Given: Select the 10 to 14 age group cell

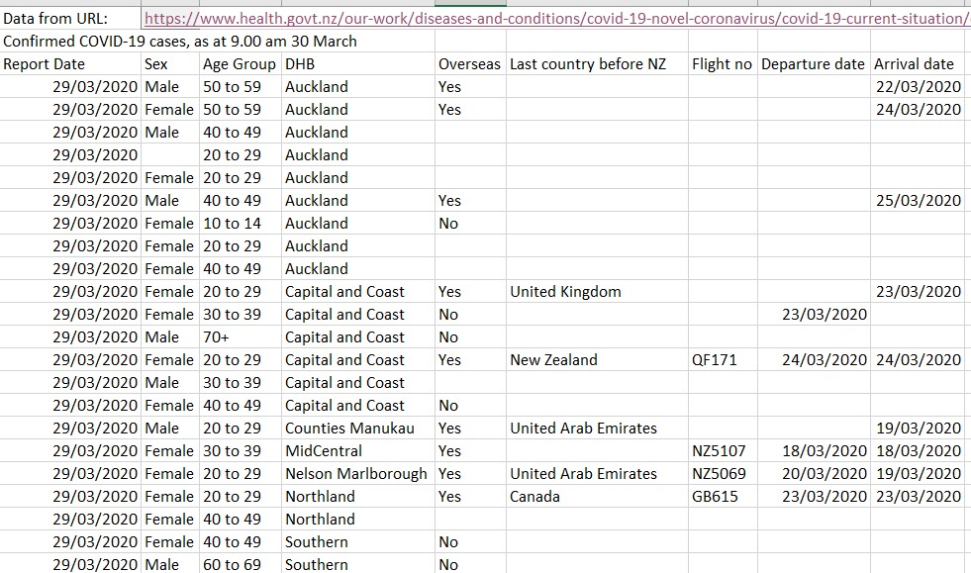Looking at the screenshot, I should [x=232, y=224].
